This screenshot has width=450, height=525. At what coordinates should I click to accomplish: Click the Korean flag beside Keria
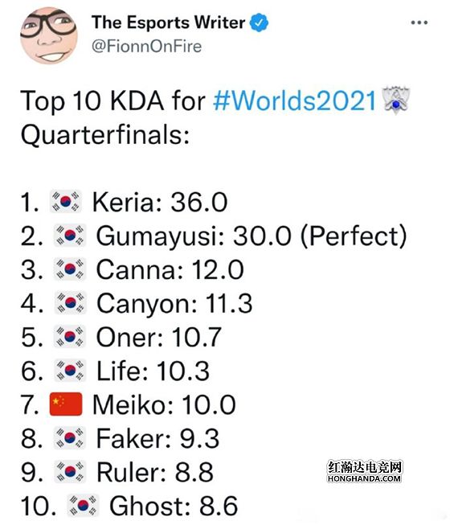(x=66, y=201)
